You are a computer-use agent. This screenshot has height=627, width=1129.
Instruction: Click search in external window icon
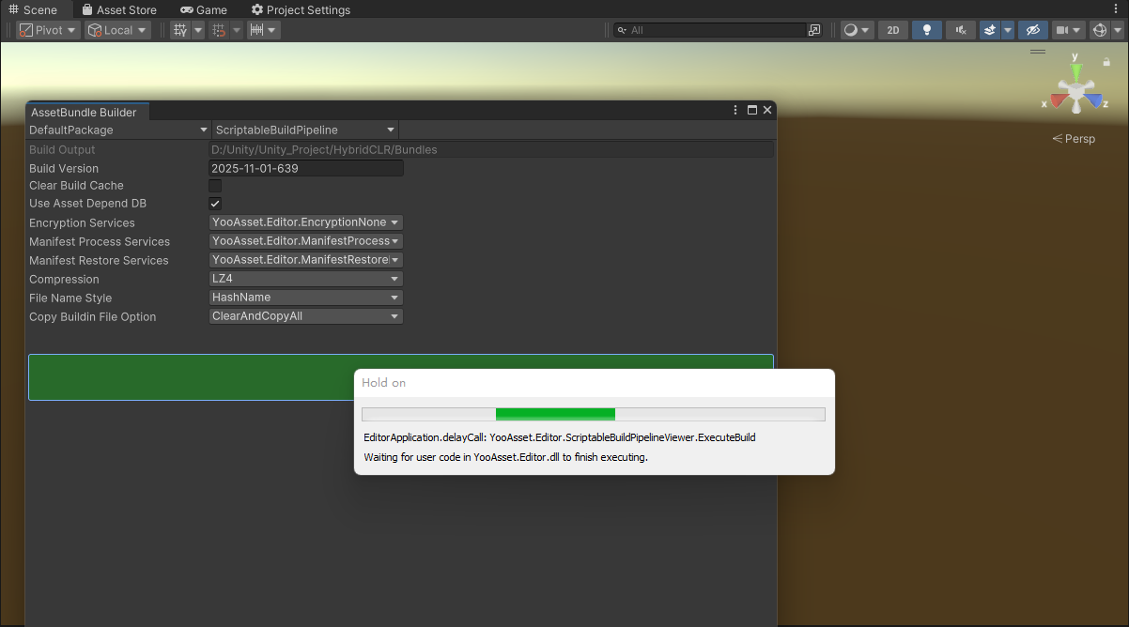point(813,30)
